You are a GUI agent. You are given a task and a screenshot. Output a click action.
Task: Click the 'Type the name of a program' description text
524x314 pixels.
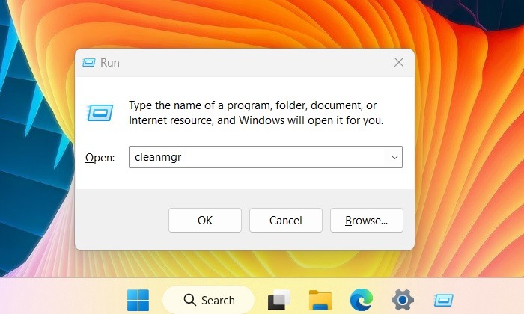(256, 113)
